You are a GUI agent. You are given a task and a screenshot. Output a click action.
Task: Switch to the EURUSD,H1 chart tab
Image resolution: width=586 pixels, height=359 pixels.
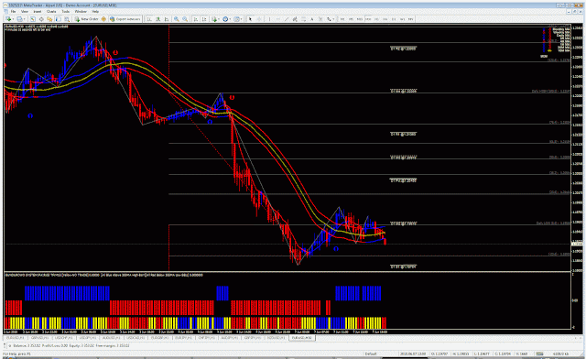tap(15, 338)
